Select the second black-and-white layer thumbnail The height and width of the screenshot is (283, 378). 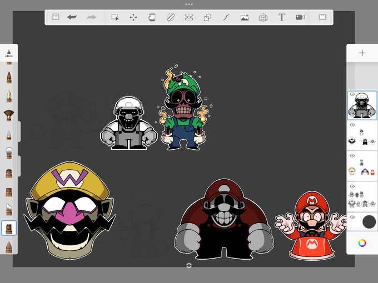362,136
